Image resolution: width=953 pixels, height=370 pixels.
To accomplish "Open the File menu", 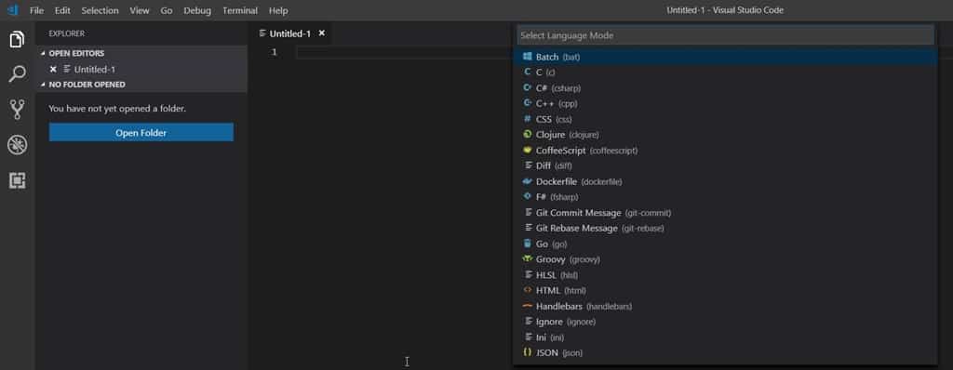I will 36,10.
